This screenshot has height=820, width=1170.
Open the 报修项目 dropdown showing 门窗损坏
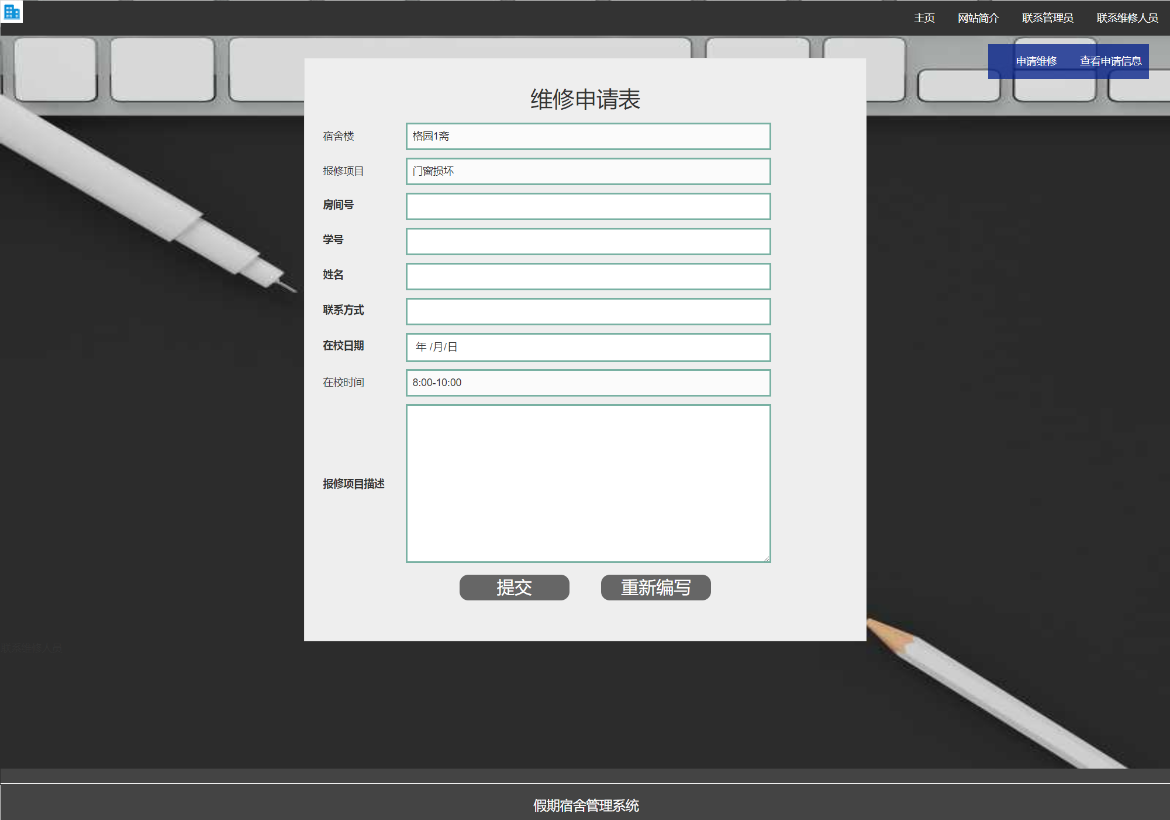coord(588,171)
